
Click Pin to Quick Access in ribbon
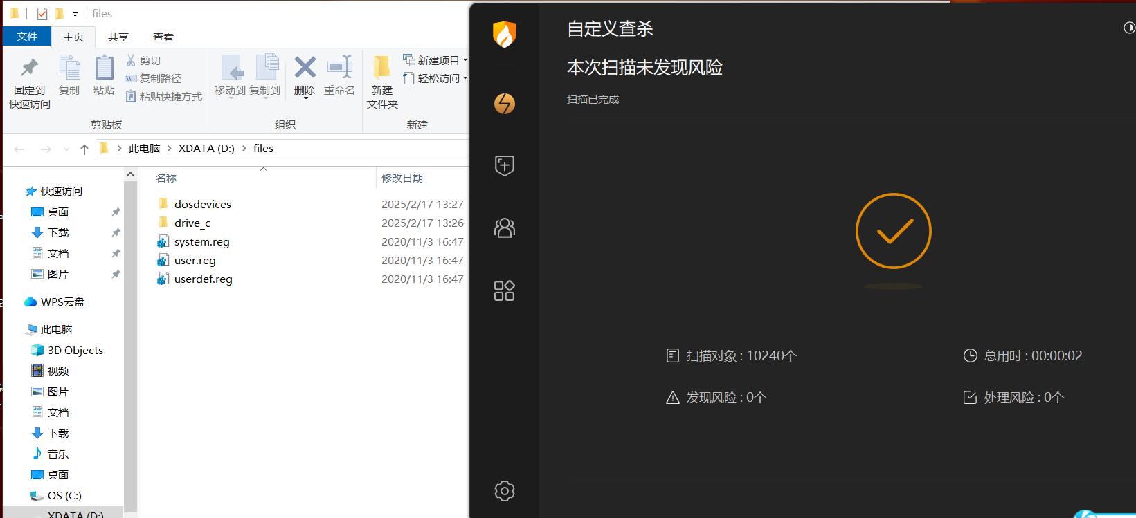[x=30, y=82]
